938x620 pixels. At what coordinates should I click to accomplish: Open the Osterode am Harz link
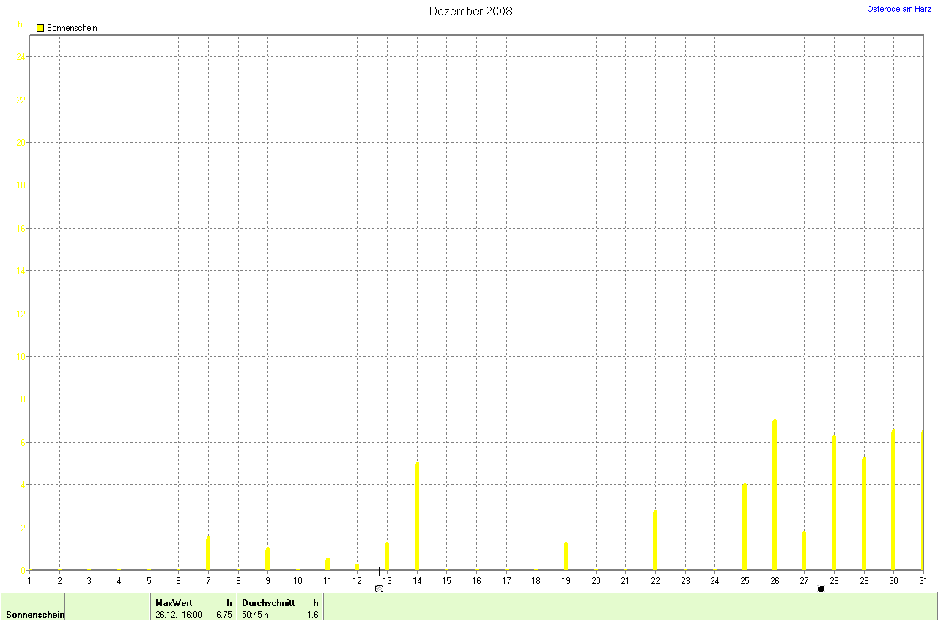click(x=899, y=9)
